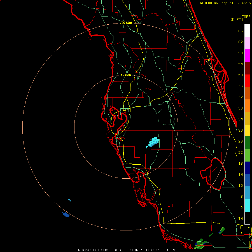Click the legend value 58
This screenshot has width=252, height=252.
241,53
